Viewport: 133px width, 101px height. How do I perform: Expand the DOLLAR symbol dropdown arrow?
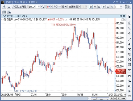click(x=39, y=7)
